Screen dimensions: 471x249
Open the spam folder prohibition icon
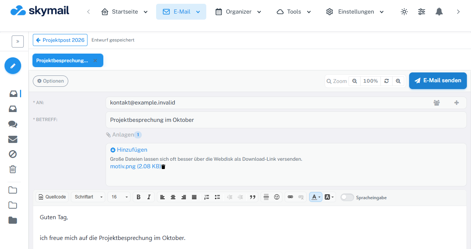point(13,154)
